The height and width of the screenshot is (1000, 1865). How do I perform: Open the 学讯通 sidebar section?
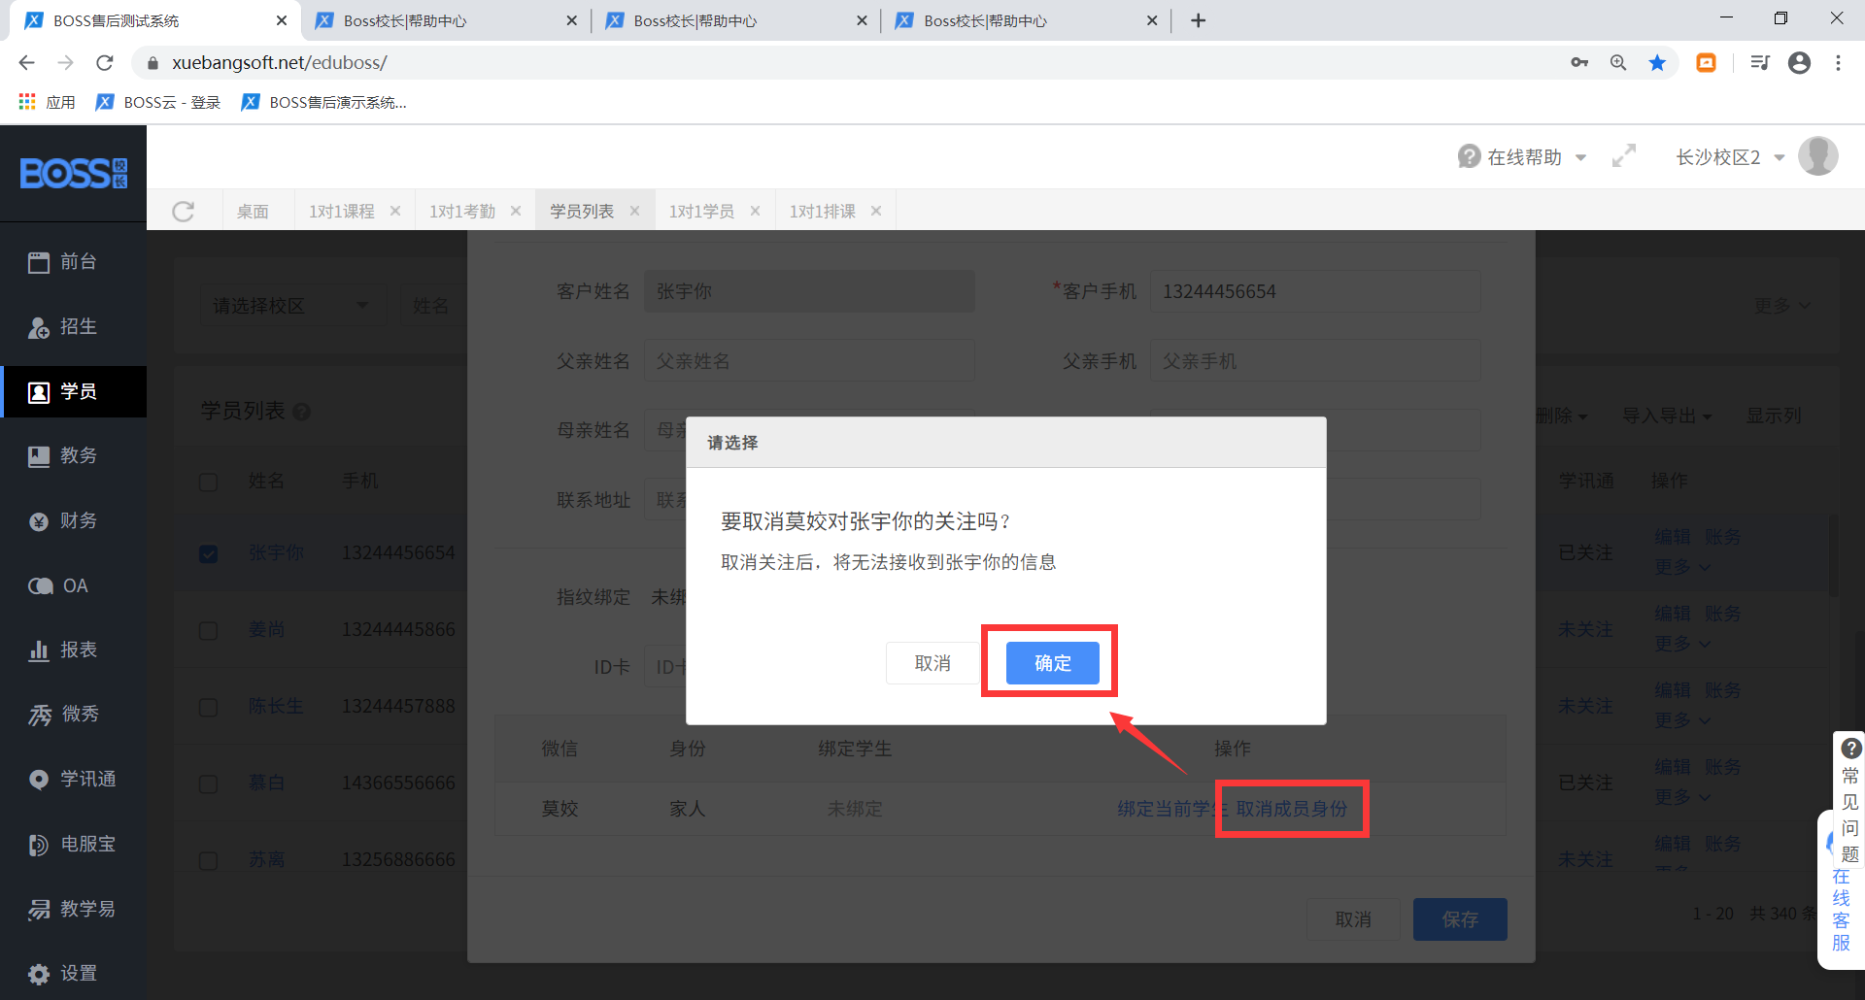(x=73, y=780)
